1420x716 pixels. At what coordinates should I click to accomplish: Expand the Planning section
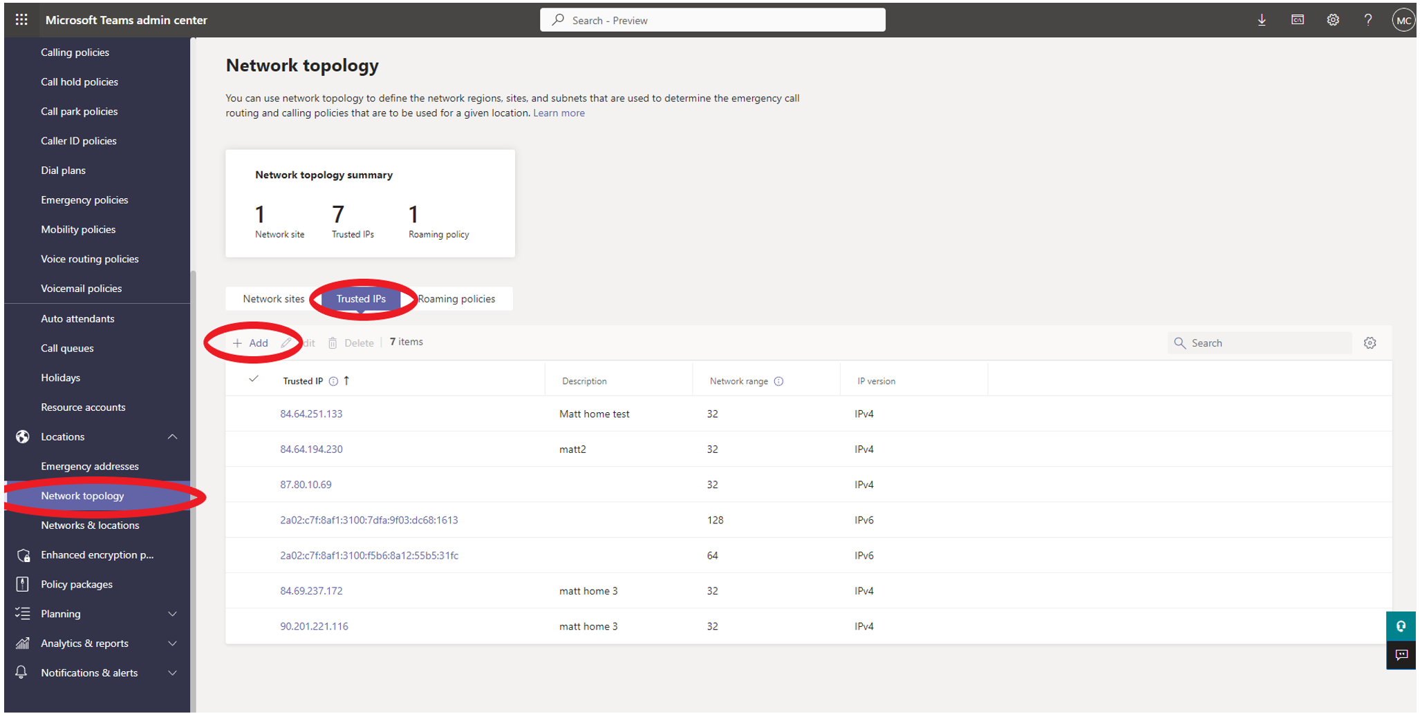coord(172,614)
